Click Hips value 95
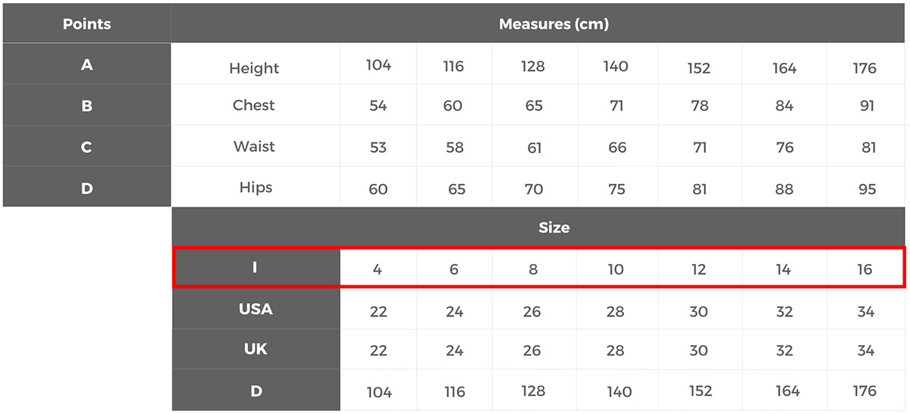The image size is (910, 414). [x=865, y=188]
